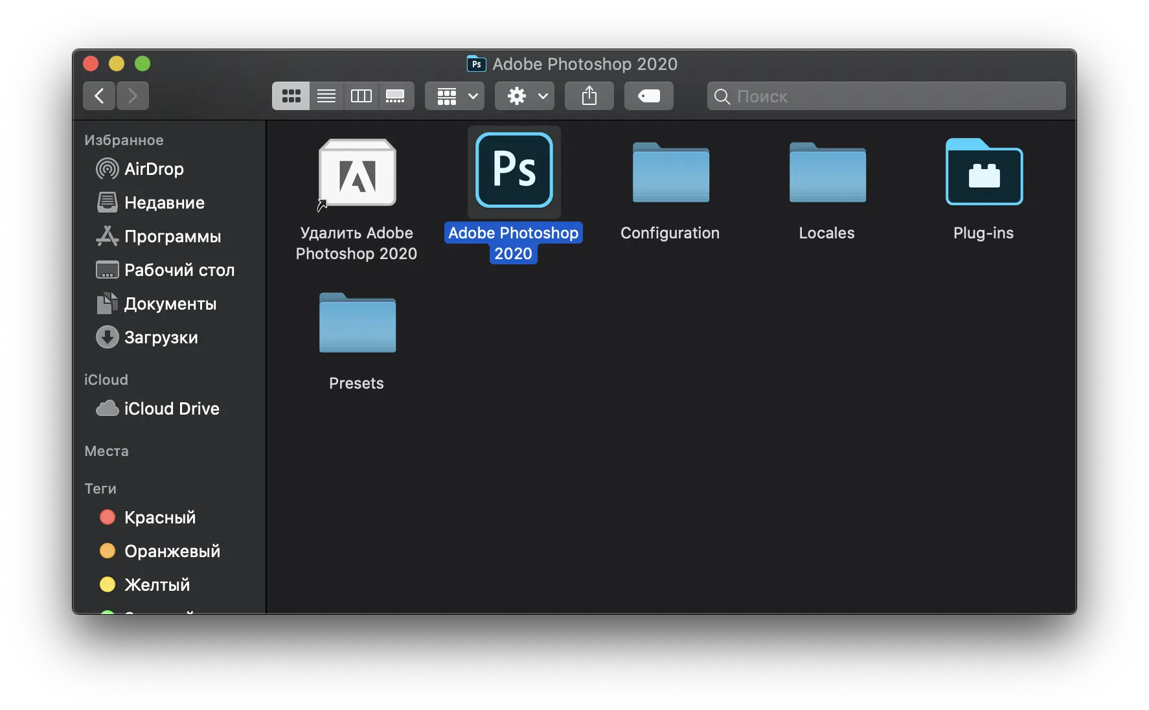Click the Back navigation button
This screenshot has width=1149, height=710.
tap(99, 97)
